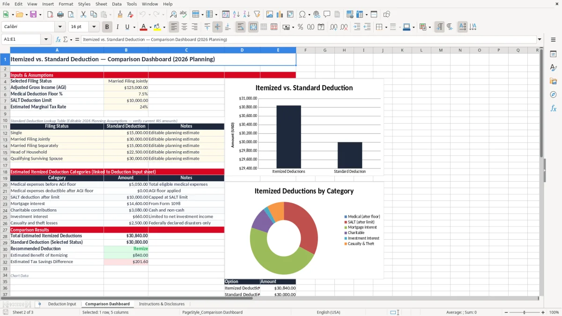Add a decimal place
This screenshot has width=562, height=316.
(333, 27)
